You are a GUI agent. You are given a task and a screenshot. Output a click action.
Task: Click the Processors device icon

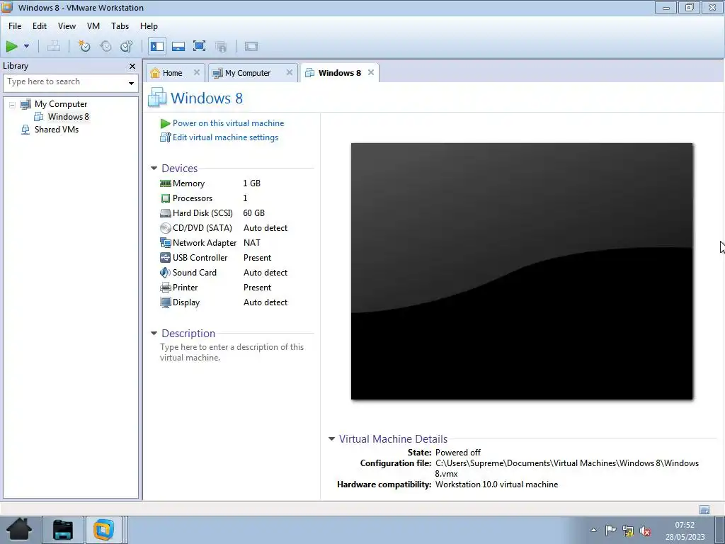[165, 198]
